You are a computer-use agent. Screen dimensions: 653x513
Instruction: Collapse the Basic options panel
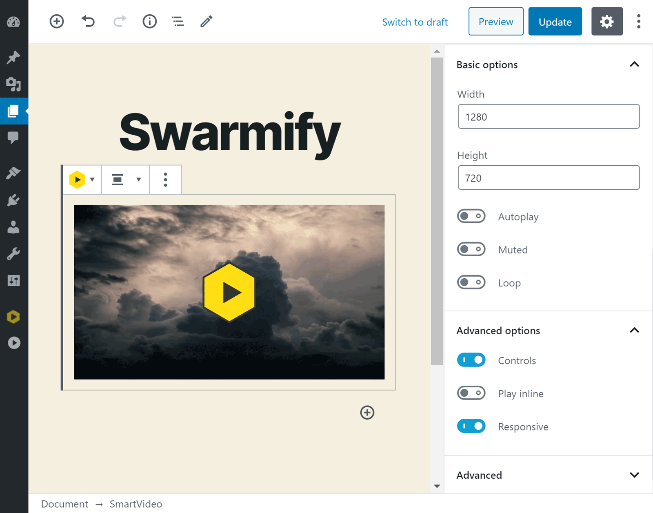coord(548,64)
